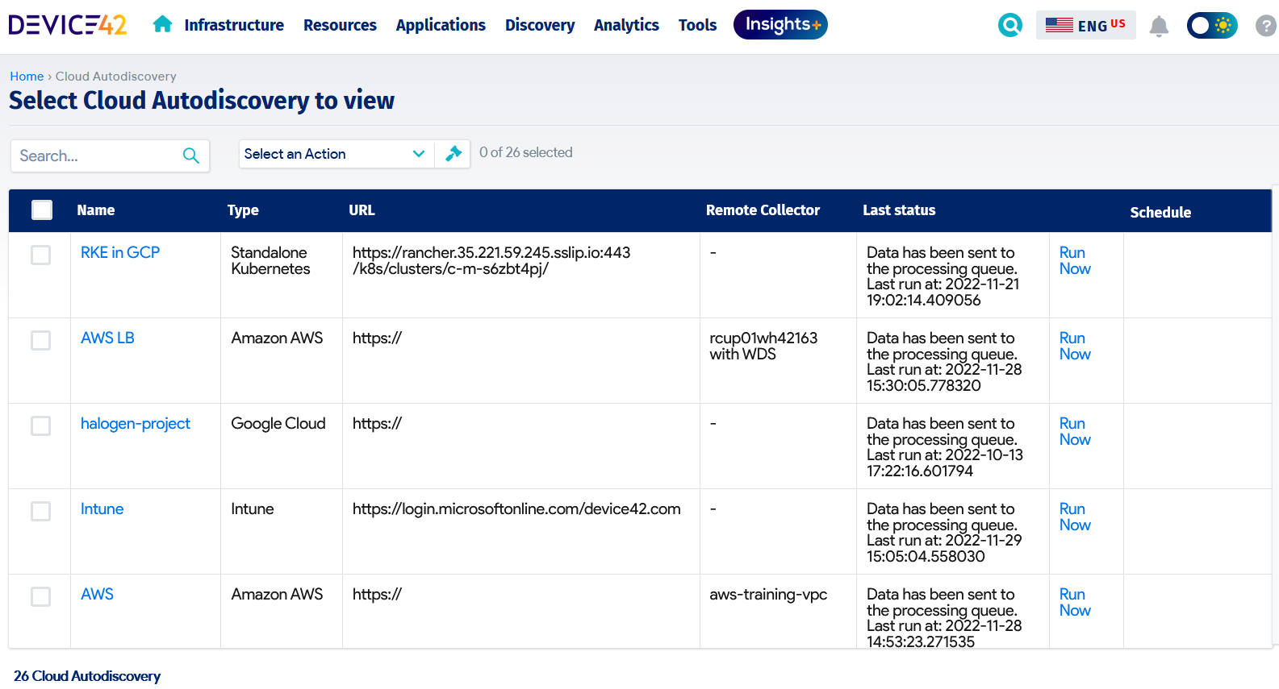Open the global search icon in header
This screenshot has height=689, width=1279.
1009,25
